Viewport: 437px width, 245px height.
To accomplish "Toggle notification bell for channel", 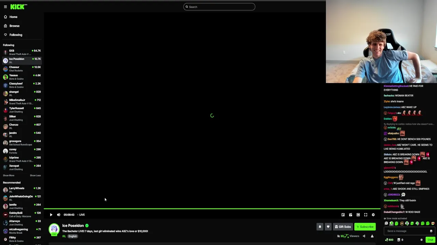I will (x=320, y=227).
